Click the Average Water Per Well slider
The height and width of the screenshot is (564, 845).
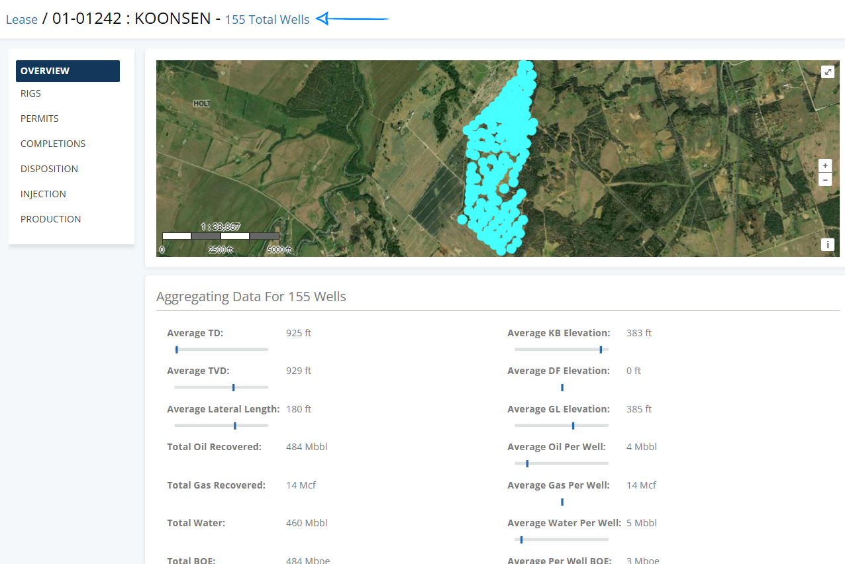(562, 540)
